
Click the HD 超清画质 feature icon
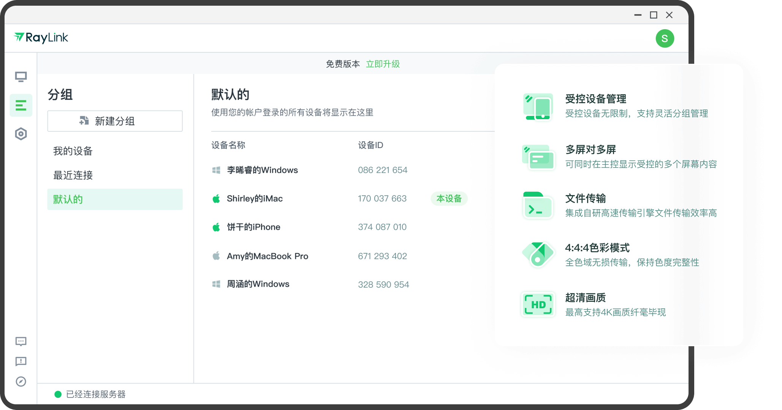[x=538, y=304]
